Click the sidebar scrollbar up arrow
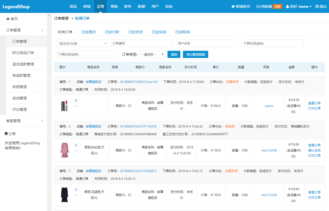Viewport: 329px width, 211px height. 49,15
